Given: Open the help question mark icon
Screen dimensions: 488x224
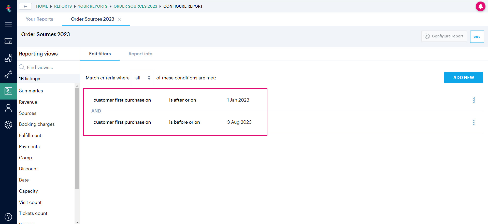Looking at the screenshot, I should (x=8, y=217).
